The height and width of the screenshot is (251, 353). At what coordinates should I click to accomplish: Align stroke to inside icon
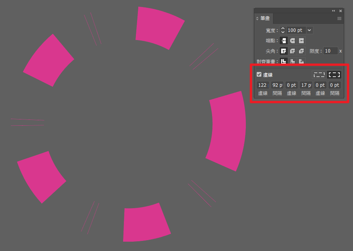tap(293, 61)
